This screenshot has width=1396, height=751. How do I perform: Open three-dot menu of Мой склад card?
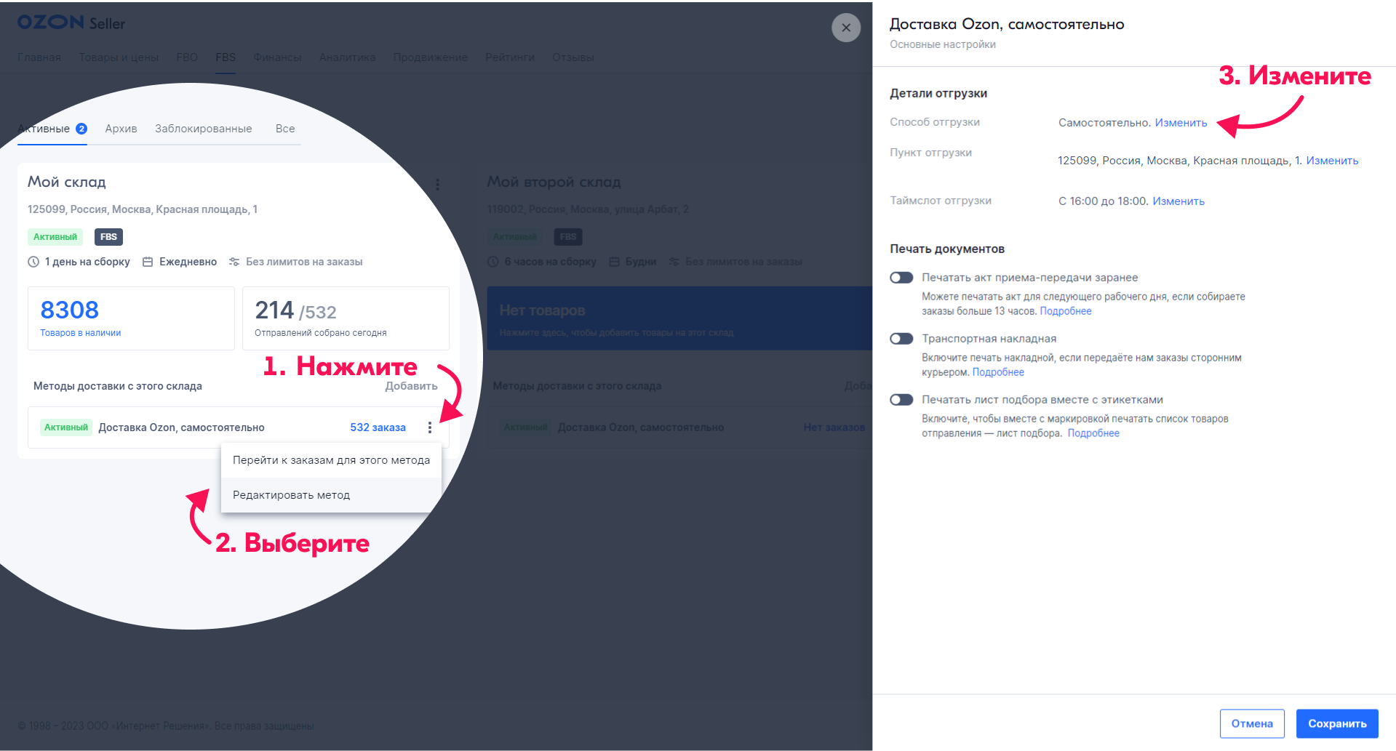[437, 185]
